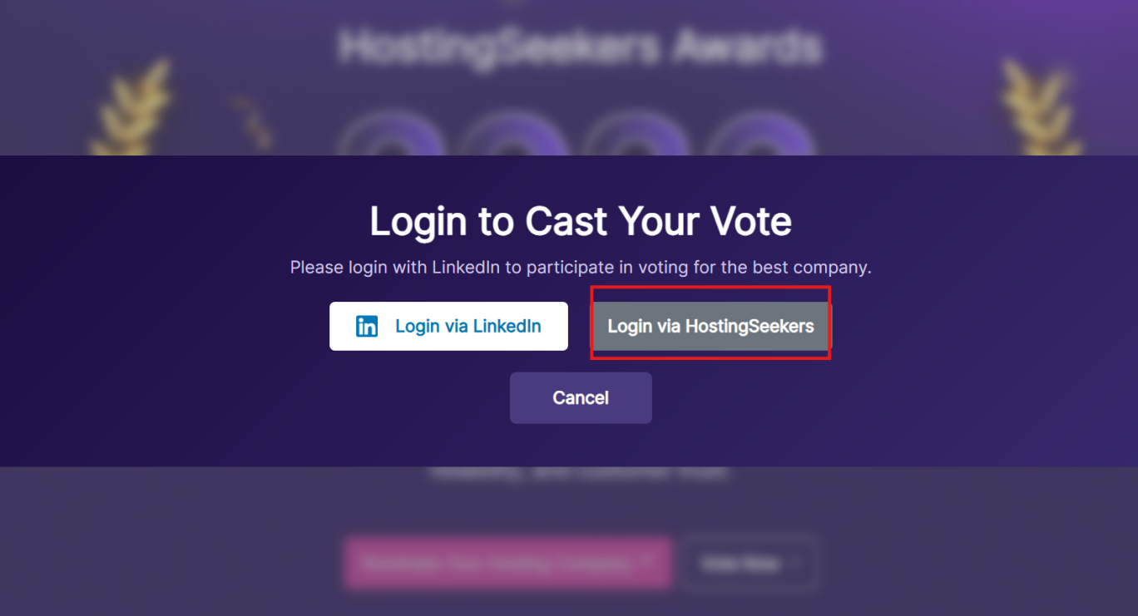Cancel the login dialog
The image size is (1138, 616).
[581, 398]
